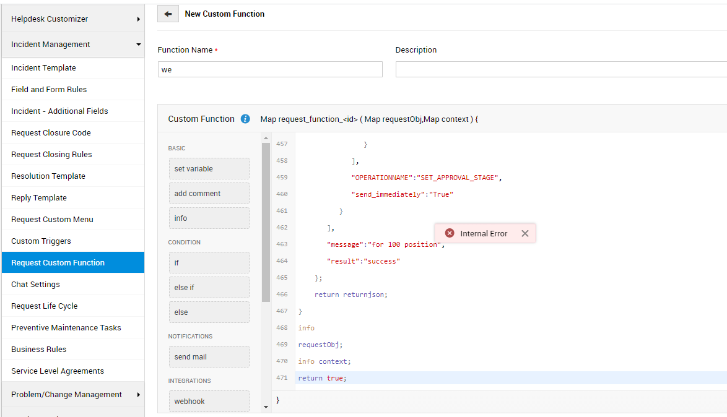
Task: Open Custom Triggers settings
Action: (x=41, y=241)
